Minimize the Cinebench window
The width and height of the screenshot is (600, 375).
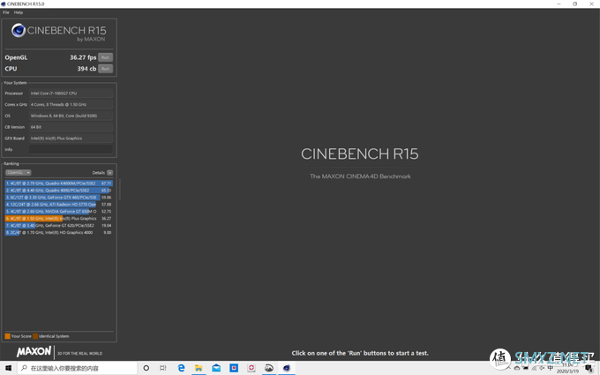pyautogui.click(x=559, y=4)
